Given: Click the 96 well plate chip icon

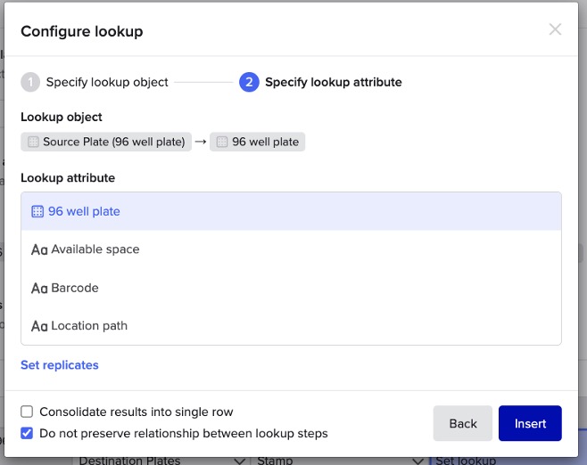Looking at the screenshot, I should [x=222, y=142].
